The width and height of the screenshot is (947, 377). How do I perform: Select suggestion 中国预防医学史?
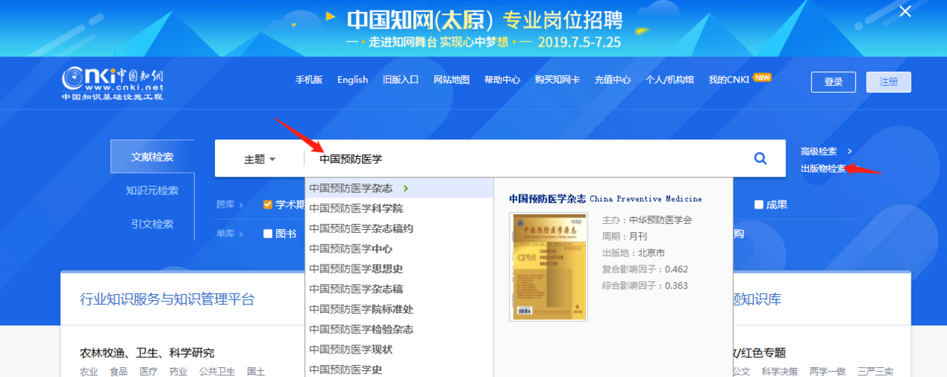tap(399, 369)
